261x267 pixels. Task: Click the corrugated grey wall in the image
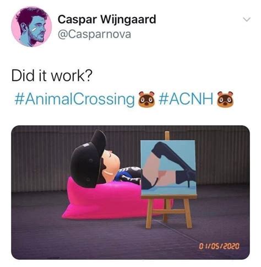point(42,158)
